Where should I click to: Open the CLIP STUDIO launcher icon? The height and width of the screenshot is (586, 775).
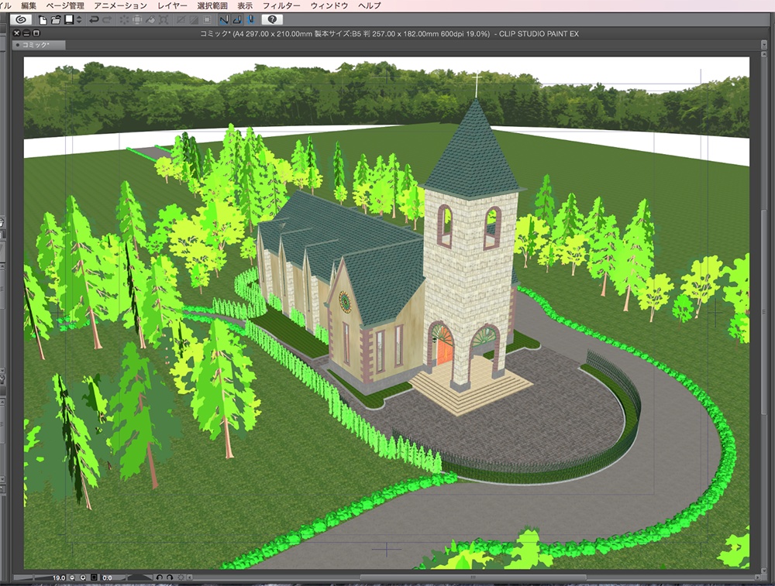tap(21, 20)
